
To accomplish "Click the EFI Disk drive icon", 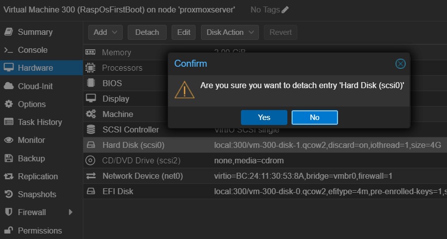I will (x=91, y=191).
